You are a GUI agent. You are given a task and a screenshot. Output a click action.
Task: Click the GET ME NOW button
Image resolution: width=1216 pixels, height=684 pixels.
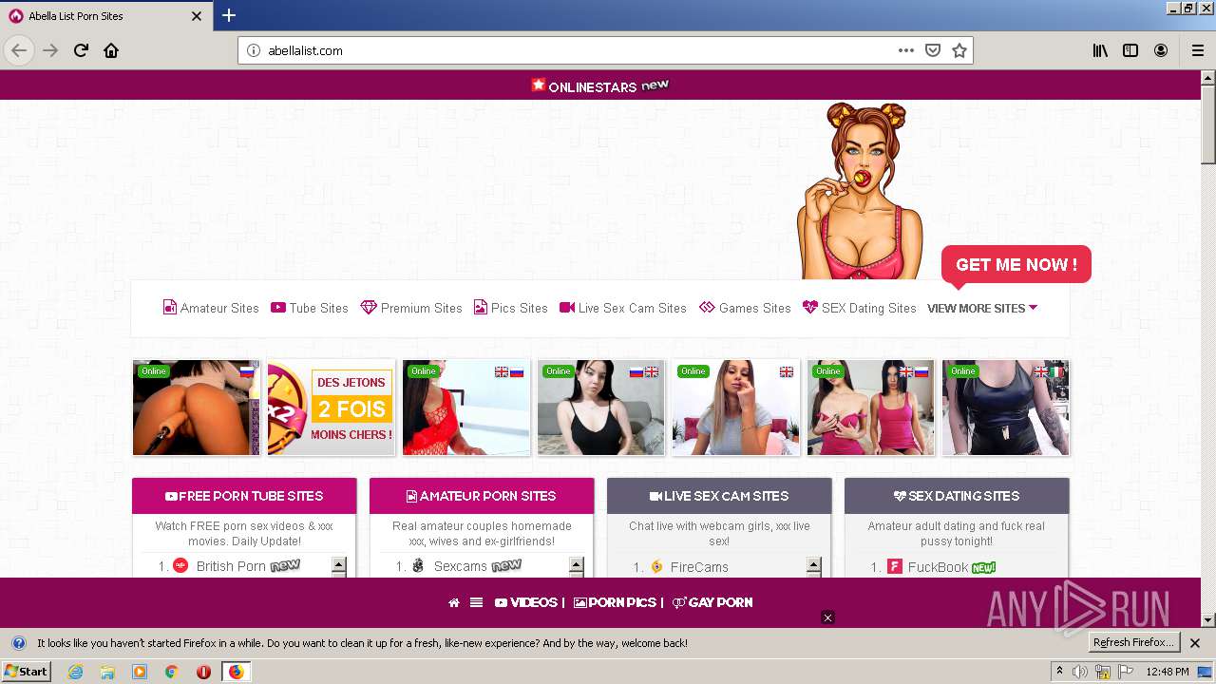[1016, 265]
